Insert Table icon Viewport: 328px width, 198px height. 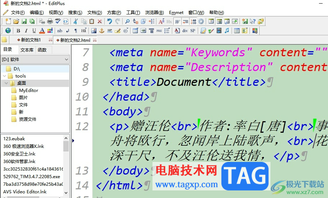tap(135, 31)
